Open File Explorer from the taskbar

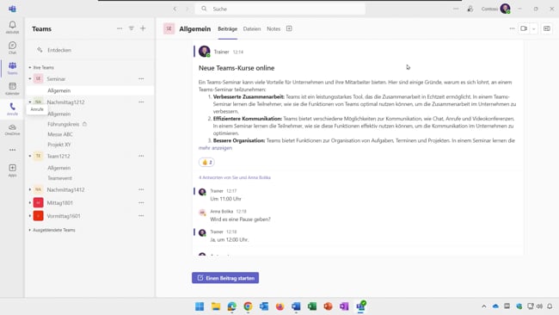tap(216, 306)
